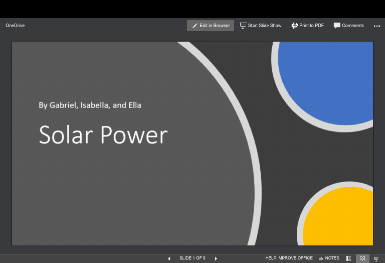Advance to the next slide arrow
The width and height of the screenshot is (385, 263).
point(216,258)
